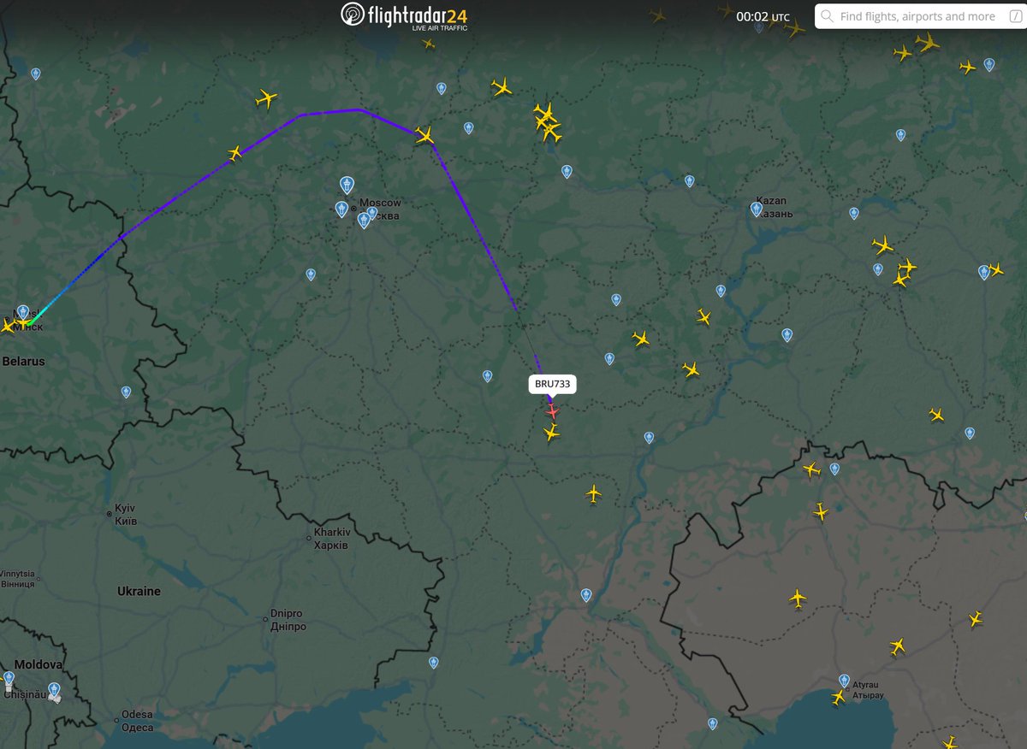Open the Atyrau airport pin

tap(845, 681)
